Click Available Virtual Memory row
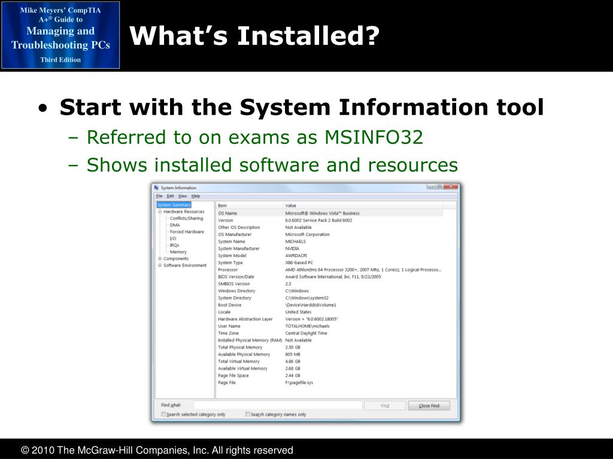The width and height of the screenshot is (613, 459). tap(330, 368)
